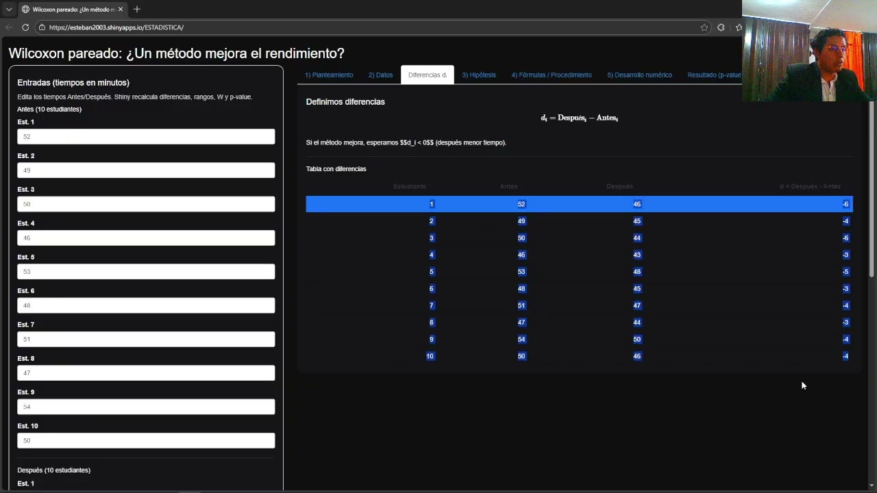Select the Diferencias tab

428,75
